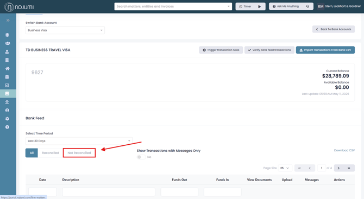Open the RM user avatar
The image size is (364, 199).
321,7
